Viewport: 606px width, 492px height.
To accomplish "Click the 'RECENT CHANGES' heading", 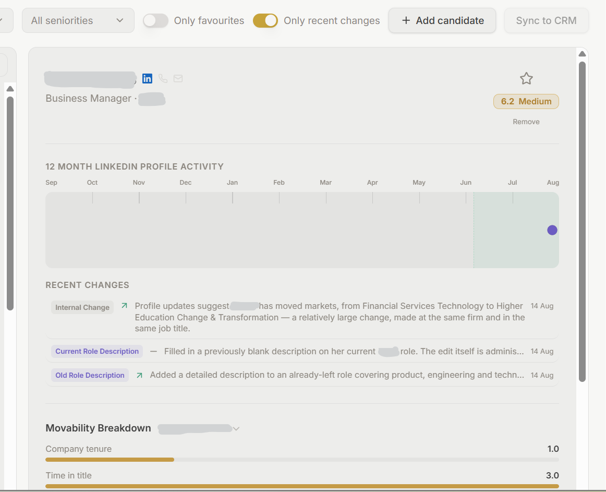I will (x=87, y=285).
